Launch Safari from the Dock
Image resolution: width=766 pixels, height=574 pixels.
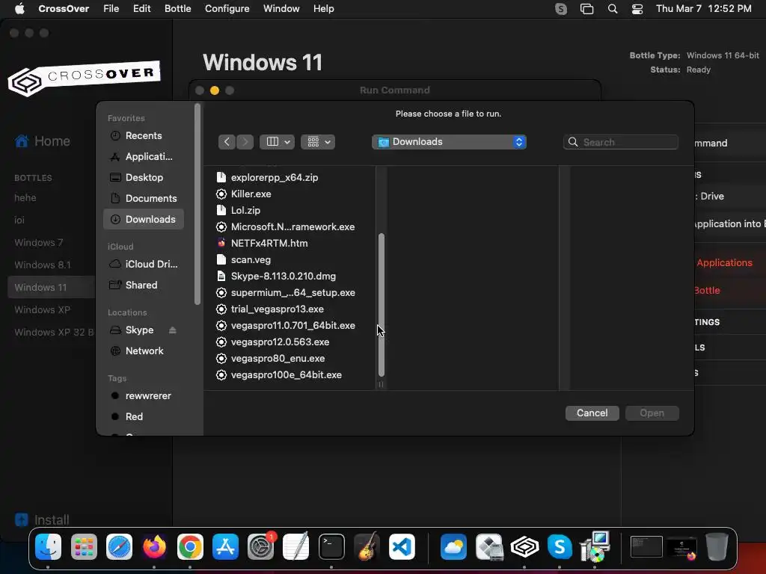119,546
